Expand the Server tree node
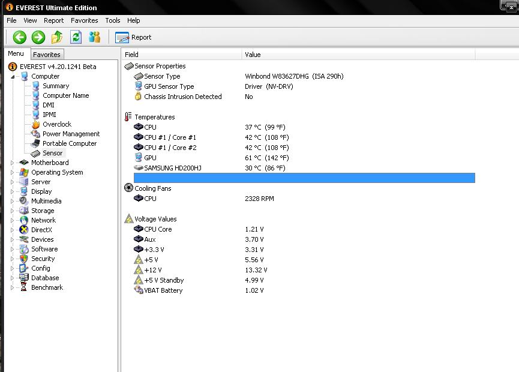 (12, 182)
